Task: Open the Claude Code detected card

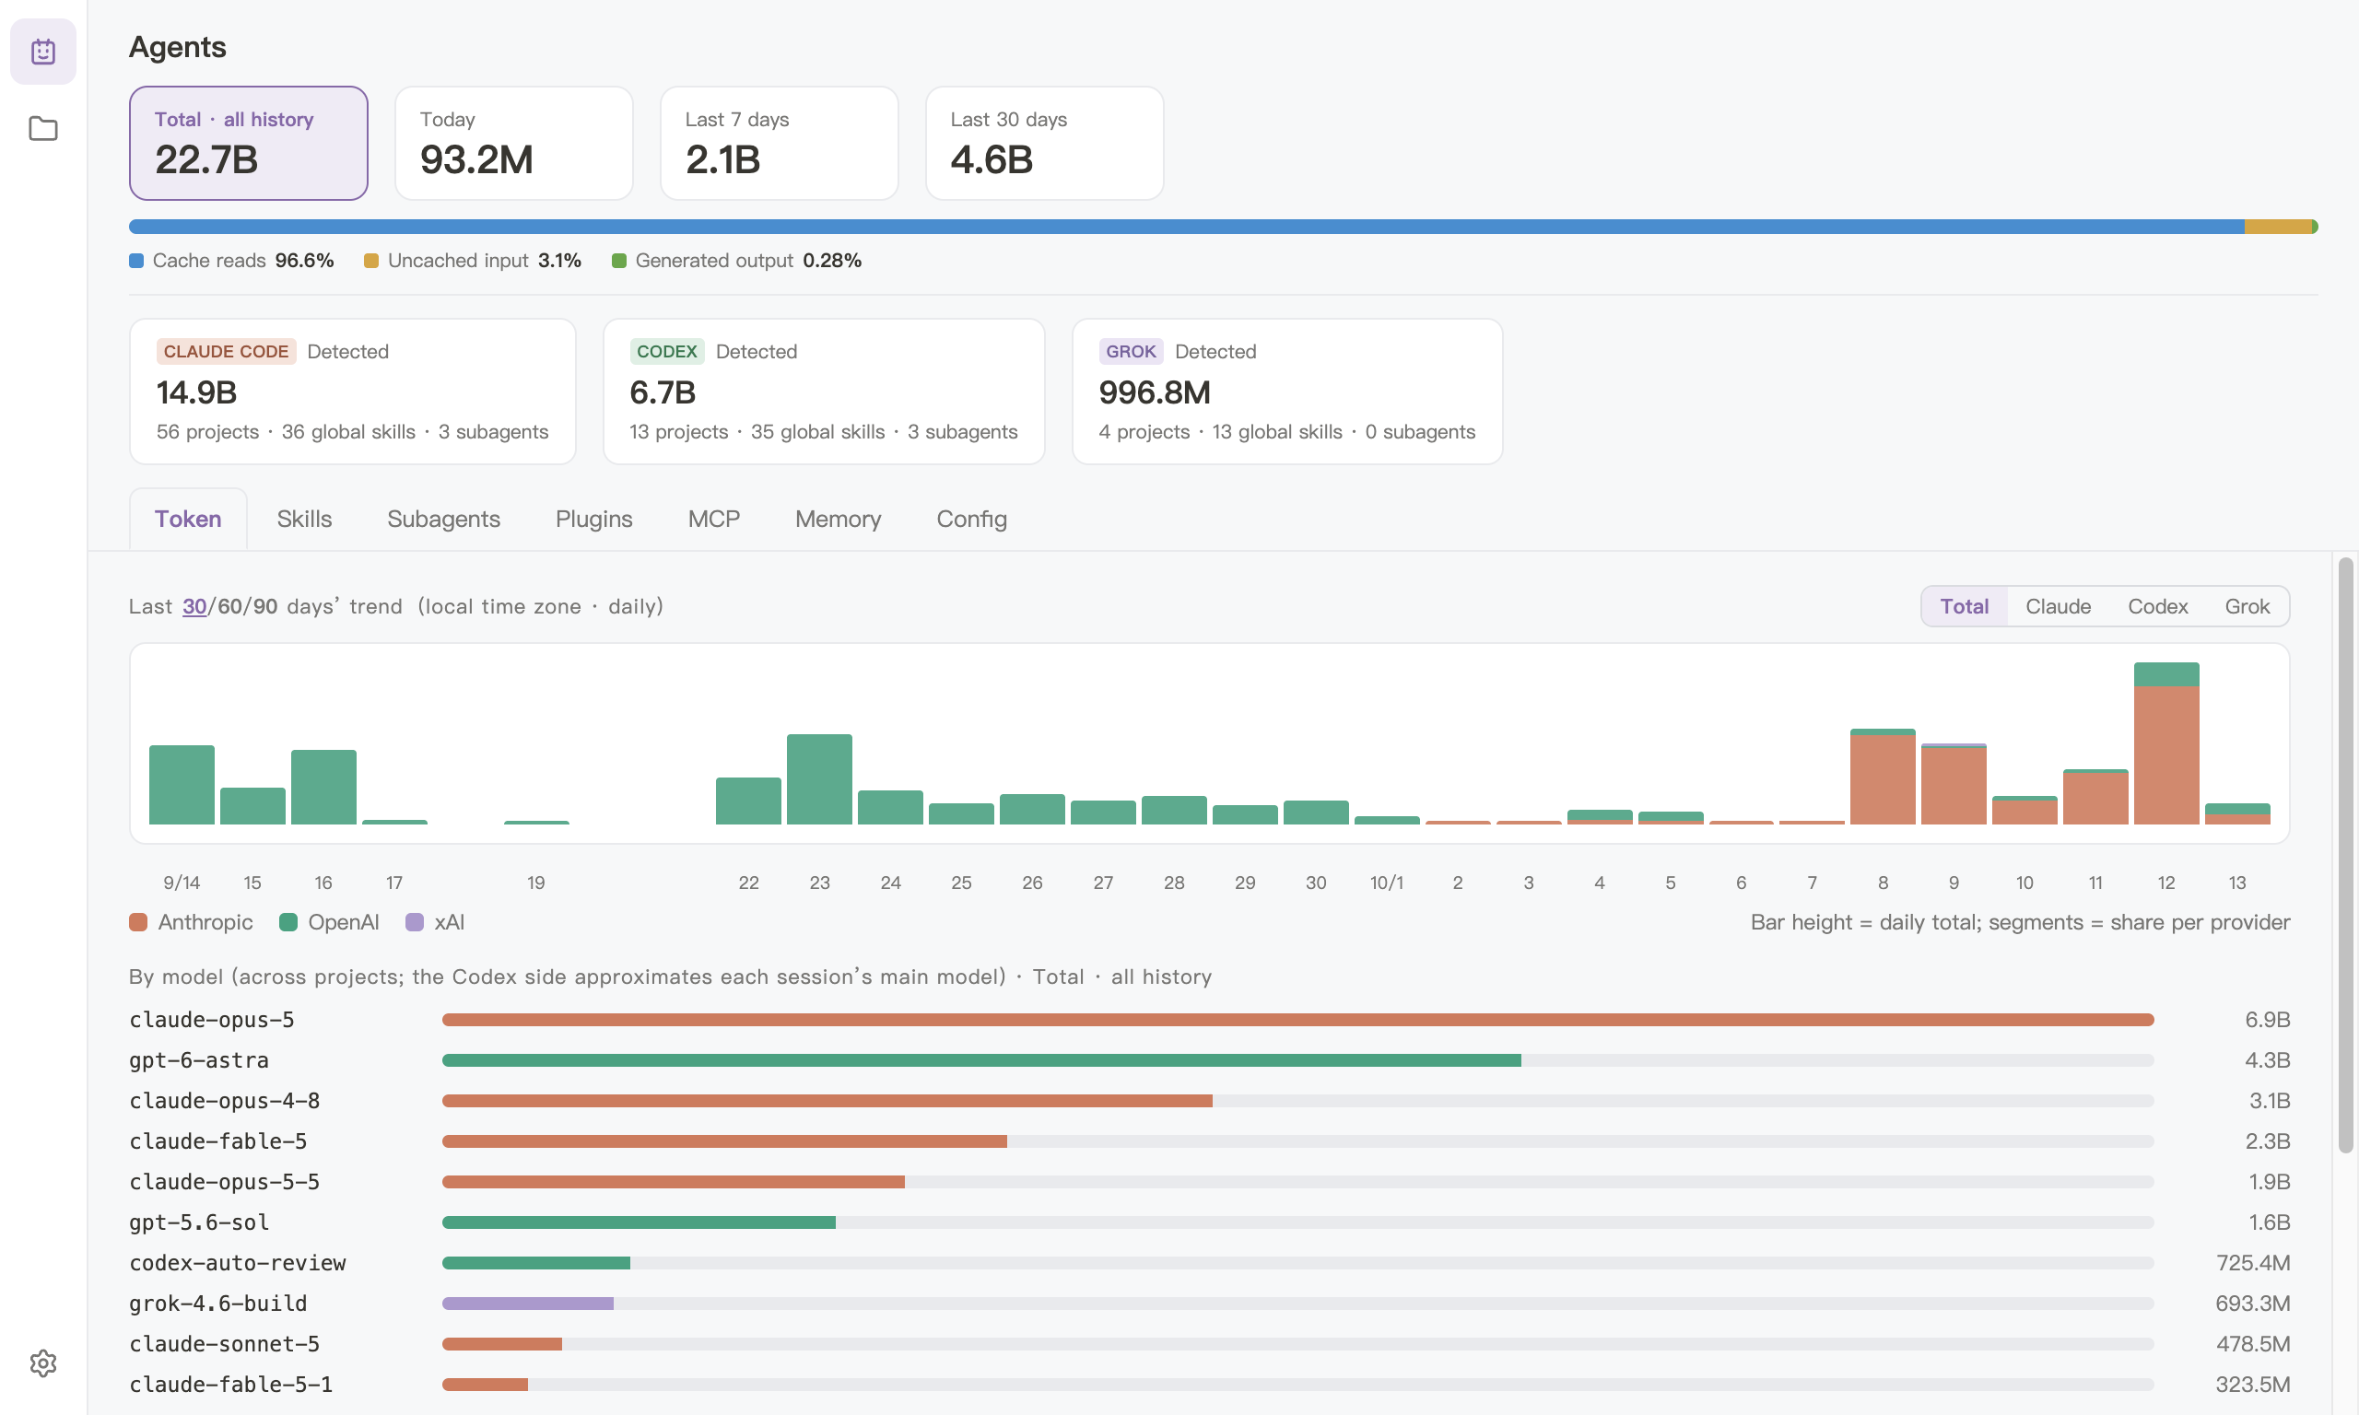Action: pos(353,392)
